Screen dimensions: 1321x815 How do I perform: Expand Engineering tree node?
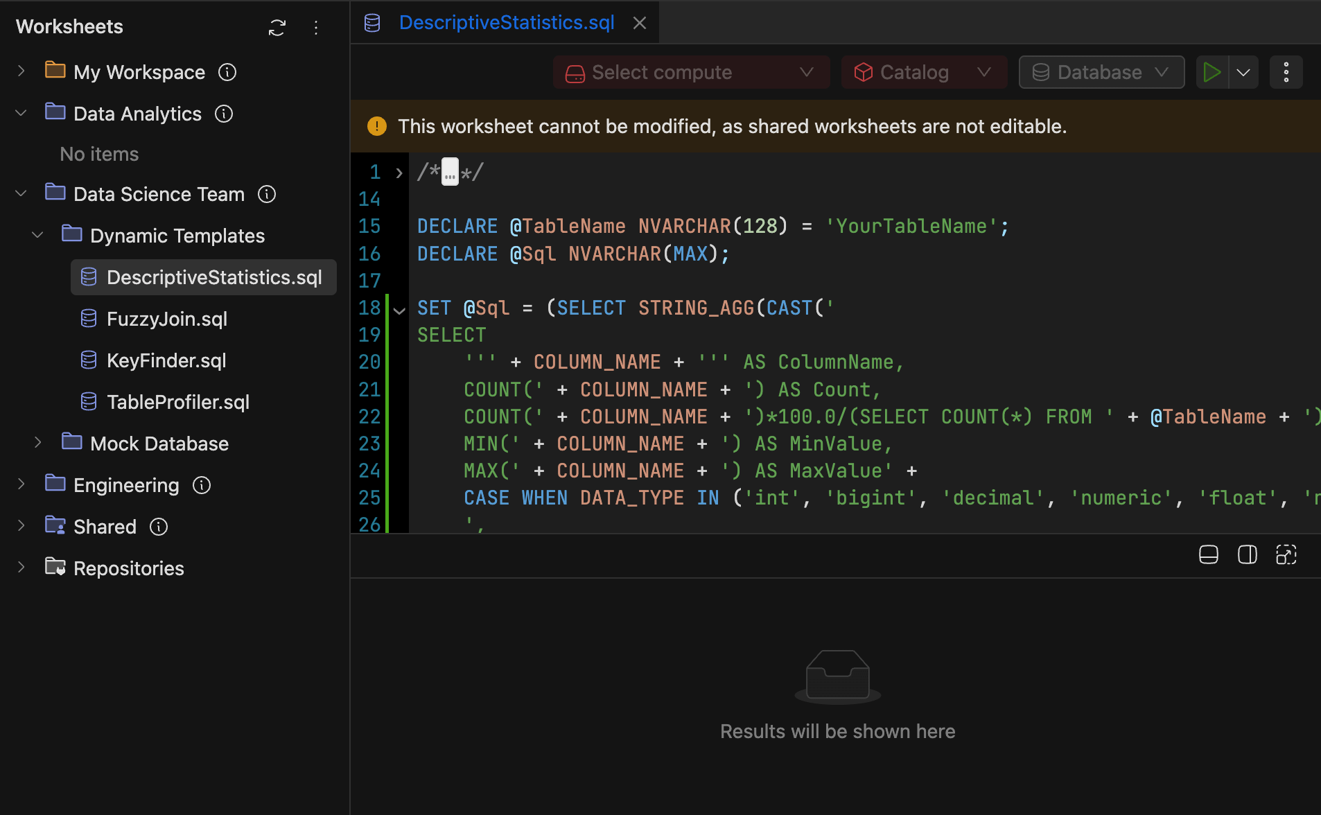coord(21,484)
